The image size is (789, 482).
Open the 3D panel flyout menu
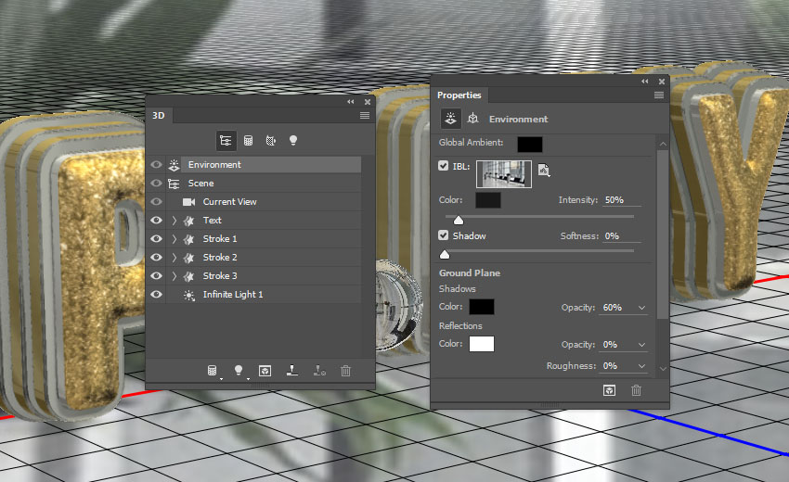365,115
